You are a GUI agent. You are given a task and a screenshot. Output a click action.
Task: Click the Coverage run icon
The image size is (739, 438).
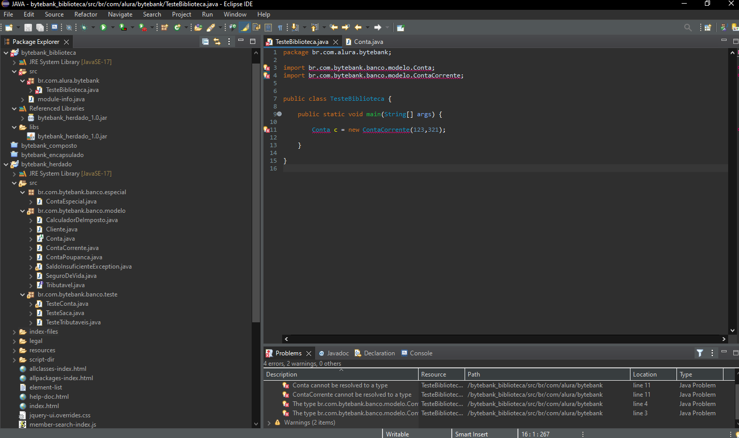pos(123,27)
